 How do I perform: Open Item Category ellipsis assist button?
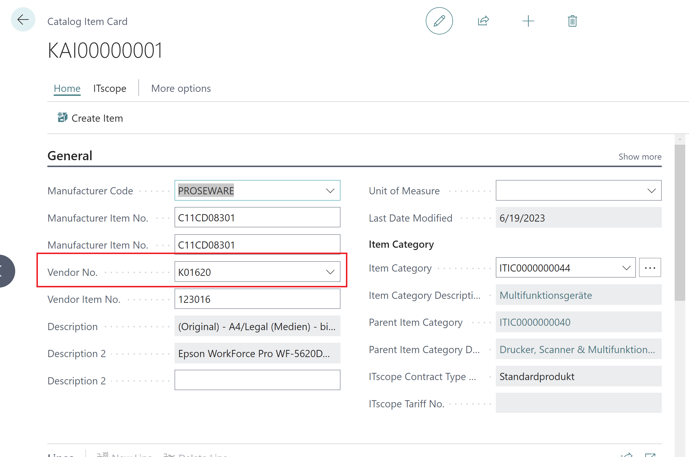[650, 268]
